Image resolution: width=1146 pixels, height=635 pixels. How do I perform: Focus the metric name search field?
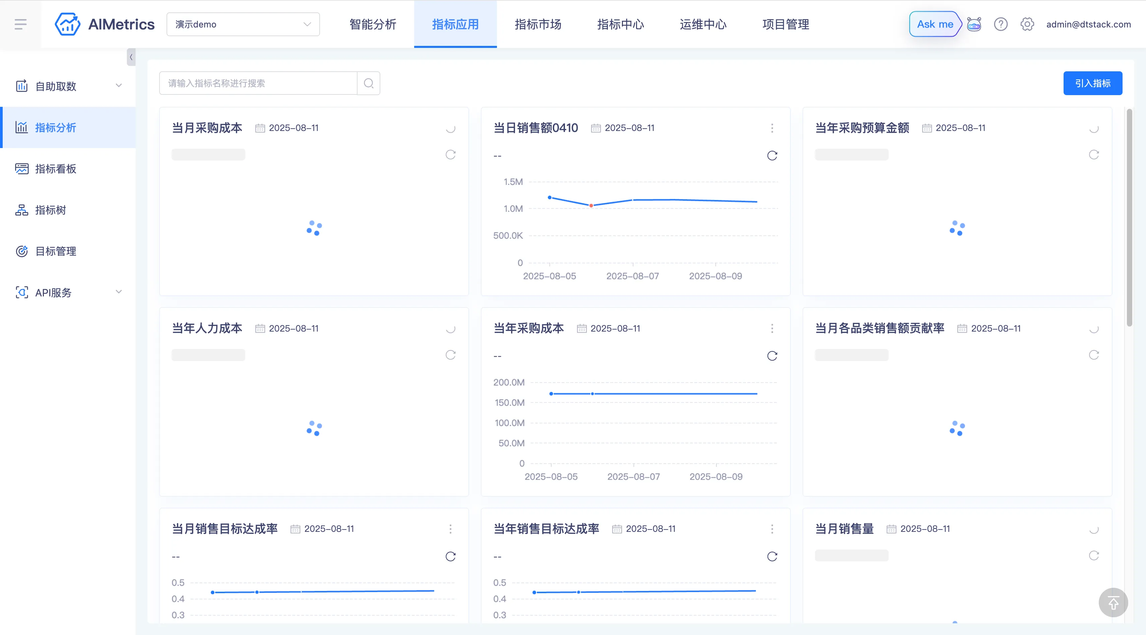click(258, 83)
